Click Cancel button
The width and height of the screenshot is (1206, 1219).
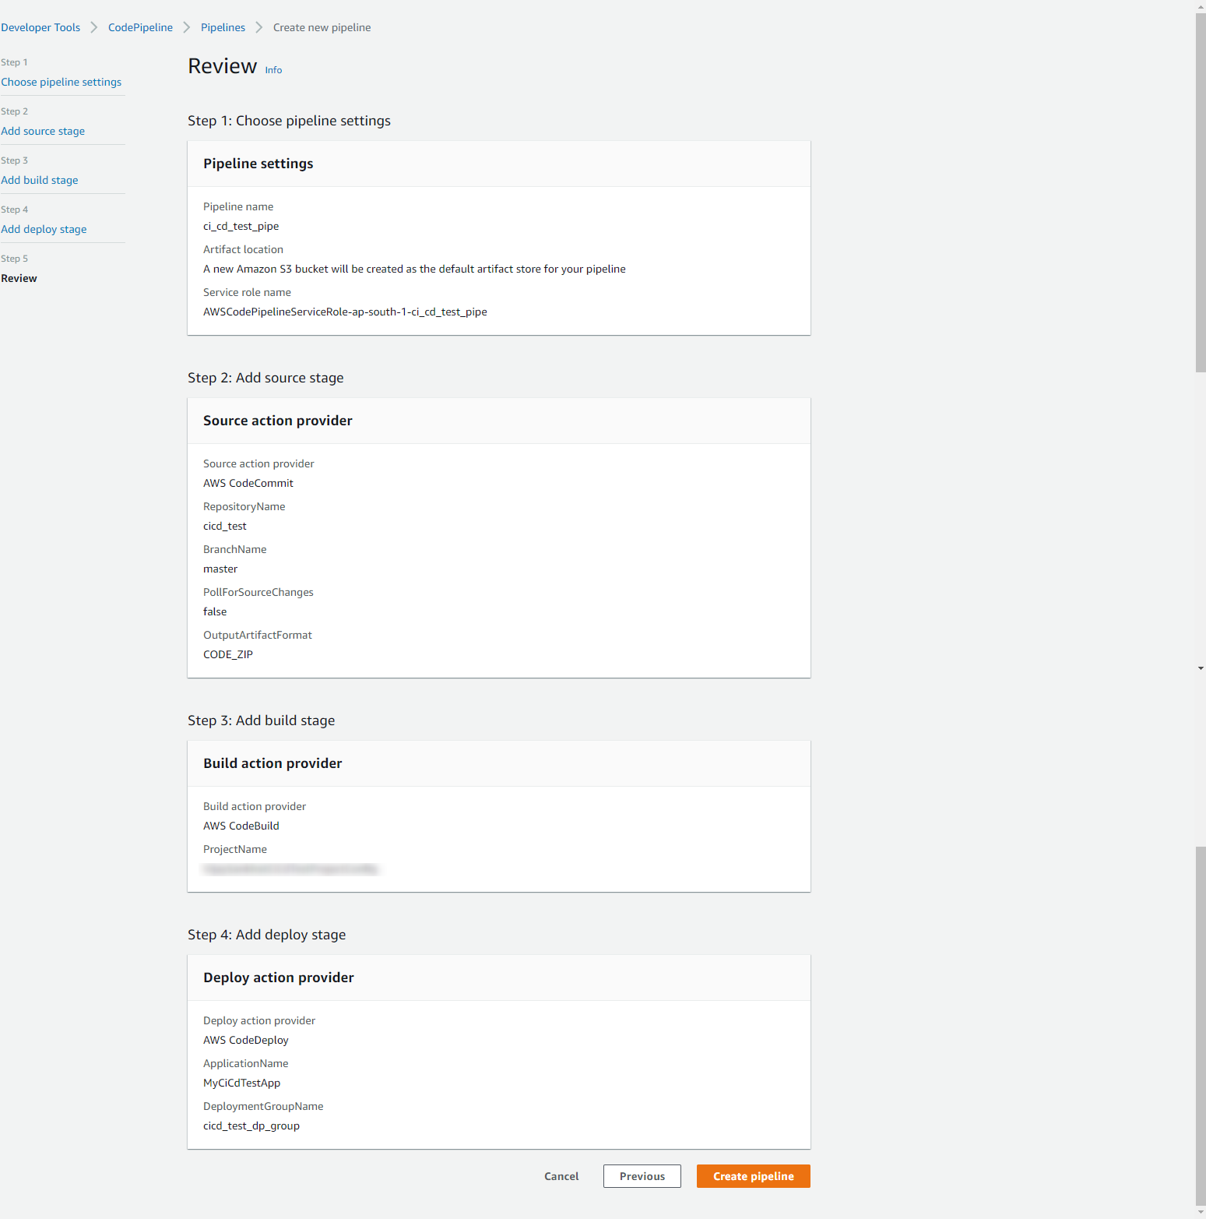(561, 1176)
